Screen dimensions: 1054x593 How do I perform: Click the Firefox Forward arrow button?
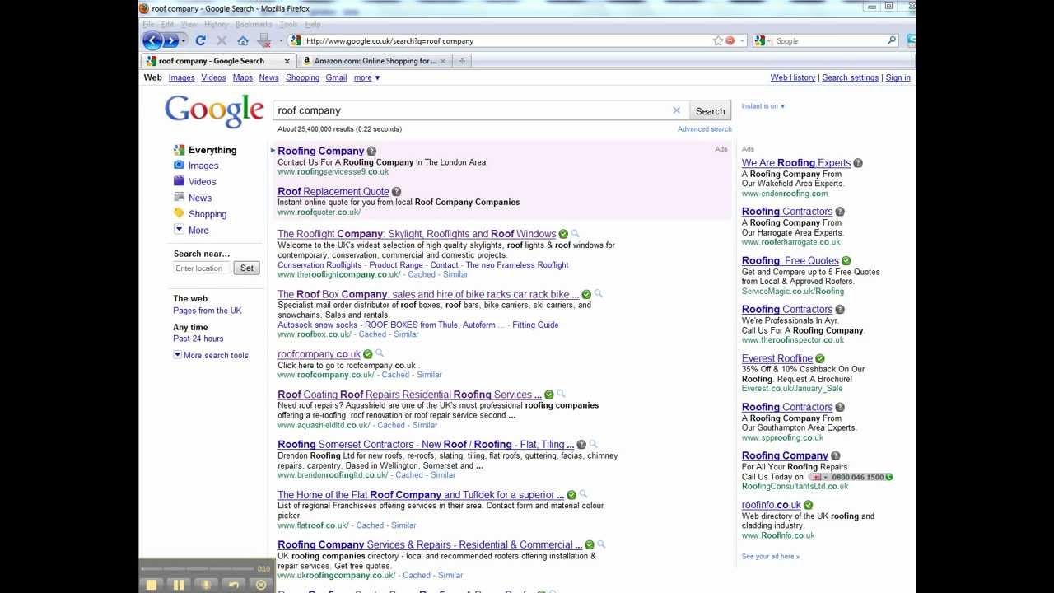[170, 40]
